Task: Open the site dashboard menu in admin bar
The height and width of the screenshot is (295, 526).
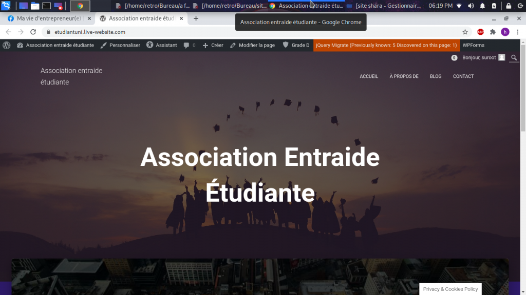Action: point(55,45)
